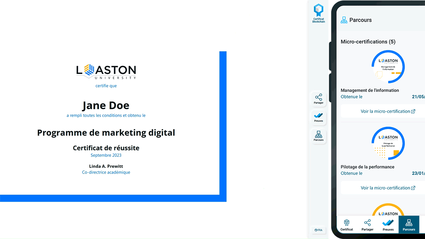The image size is (425, 239).
Task: Click the Obtenue le label under Management de l'information
Action: pyautogui.click(x=351, y=97)
